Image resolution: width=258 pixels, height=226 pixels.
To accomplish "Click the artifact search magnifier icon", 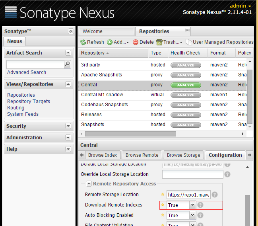I will pyautogui.click(x=68, y=64).
